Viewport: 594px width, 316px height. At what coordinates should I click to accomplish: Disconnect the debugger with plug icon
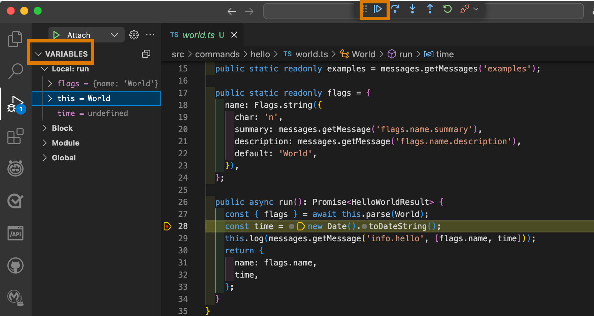click(x=465, y=9)
